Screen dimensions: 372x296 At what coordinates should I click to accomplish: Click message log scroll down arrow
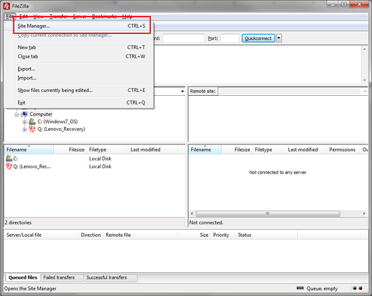365,80
